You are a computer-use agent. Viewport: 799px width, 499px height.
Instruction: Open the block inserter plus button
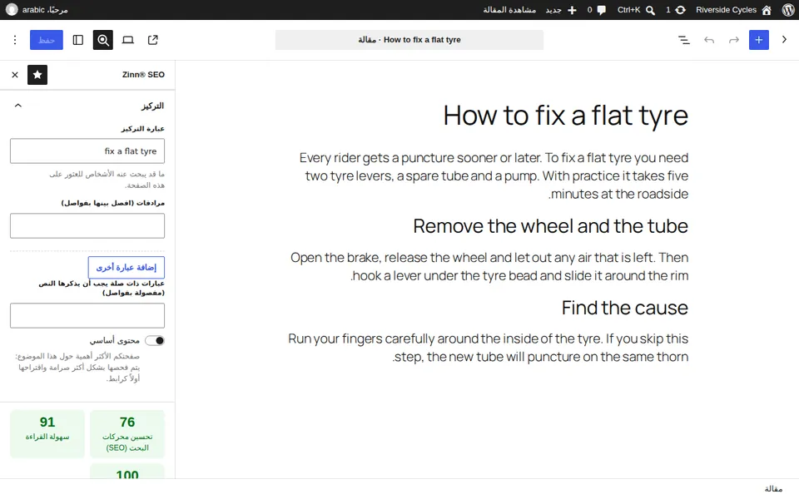point(758,40)
